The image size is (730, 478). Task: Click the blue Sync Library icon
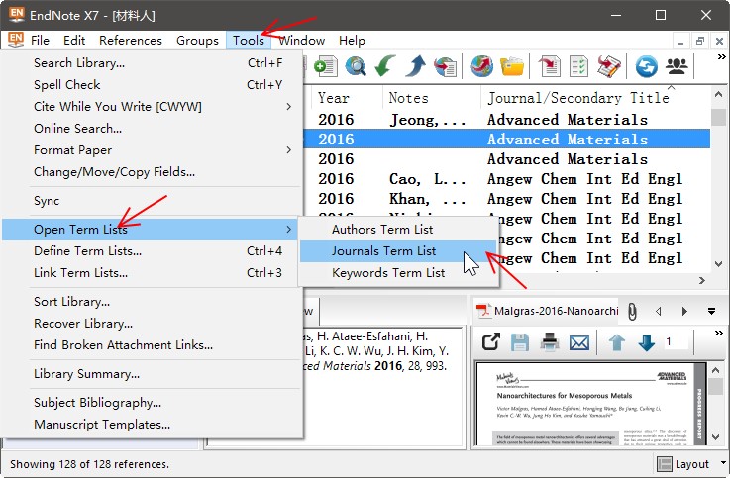click(x=647, y=66)
